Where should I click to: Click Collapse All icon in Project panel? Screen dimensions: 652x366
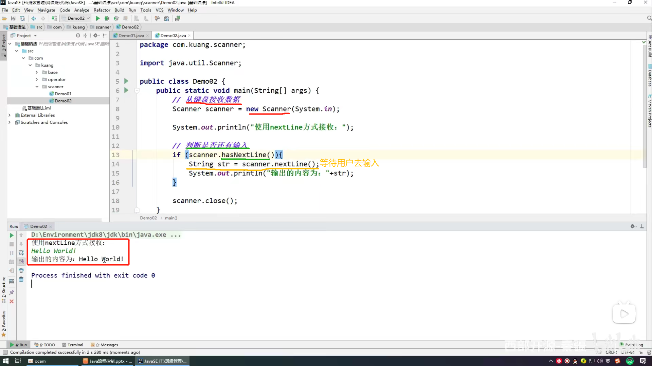pos(85,36)
